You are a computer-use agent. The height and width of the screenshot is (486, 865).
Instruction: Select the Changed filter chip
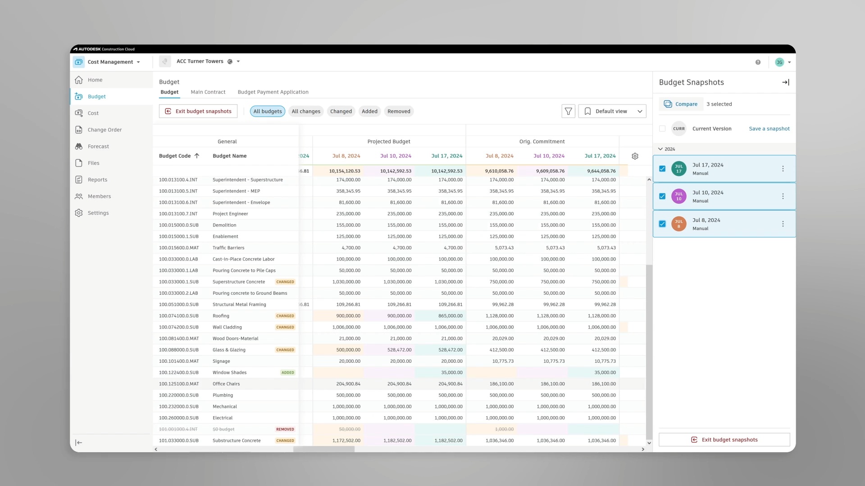341,111
